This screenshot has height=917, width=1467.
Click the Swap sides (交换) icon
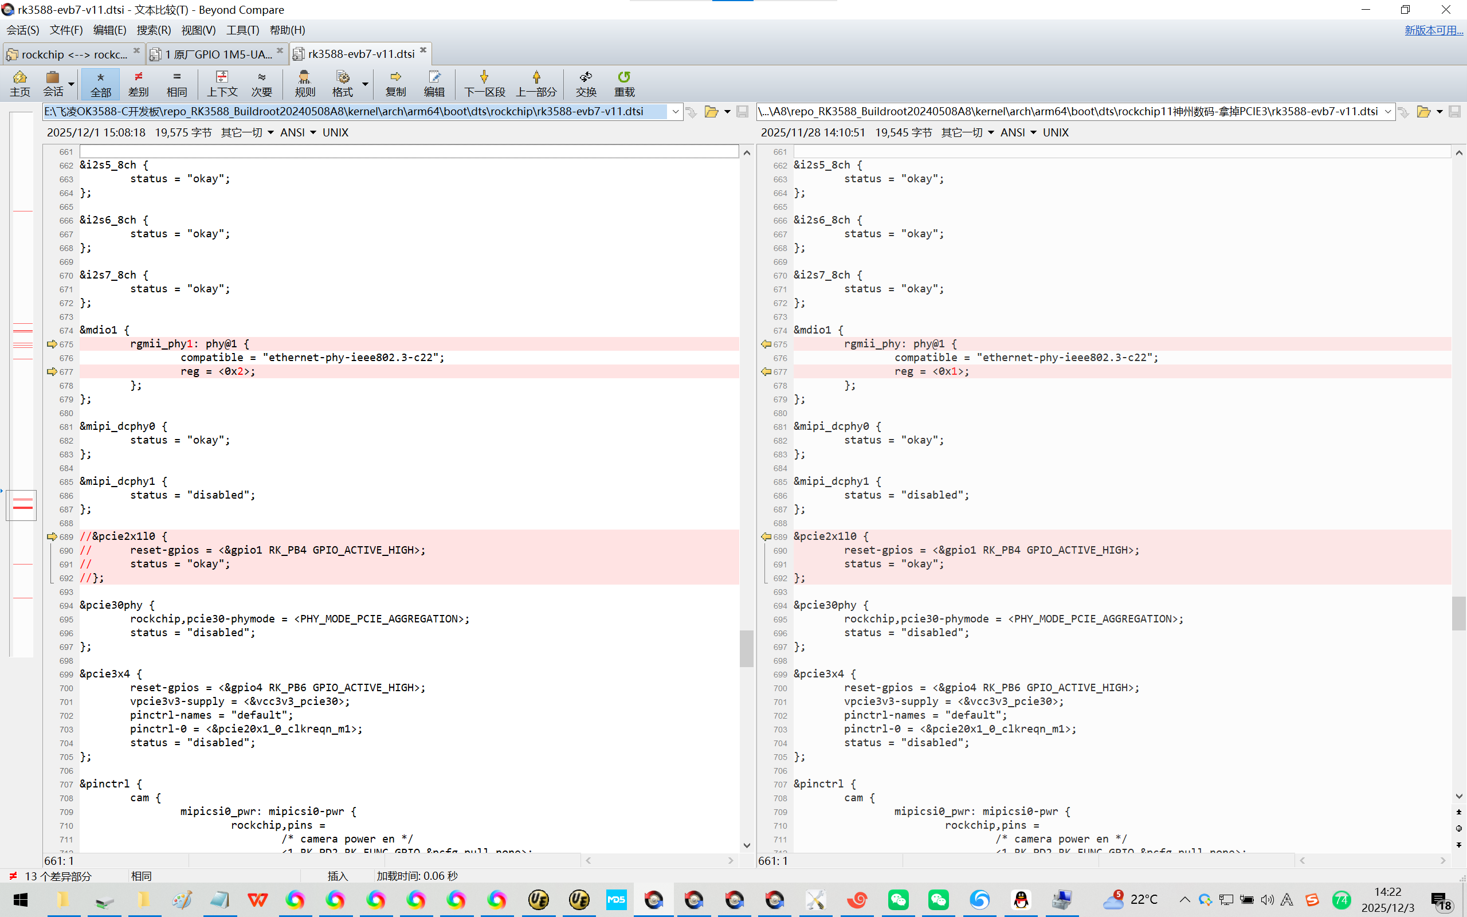point(586,83)
